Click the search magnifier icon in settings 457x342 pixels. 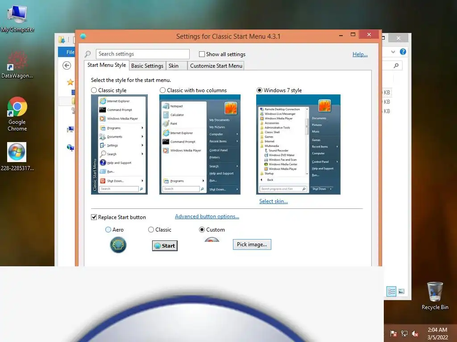coord(88,54)
